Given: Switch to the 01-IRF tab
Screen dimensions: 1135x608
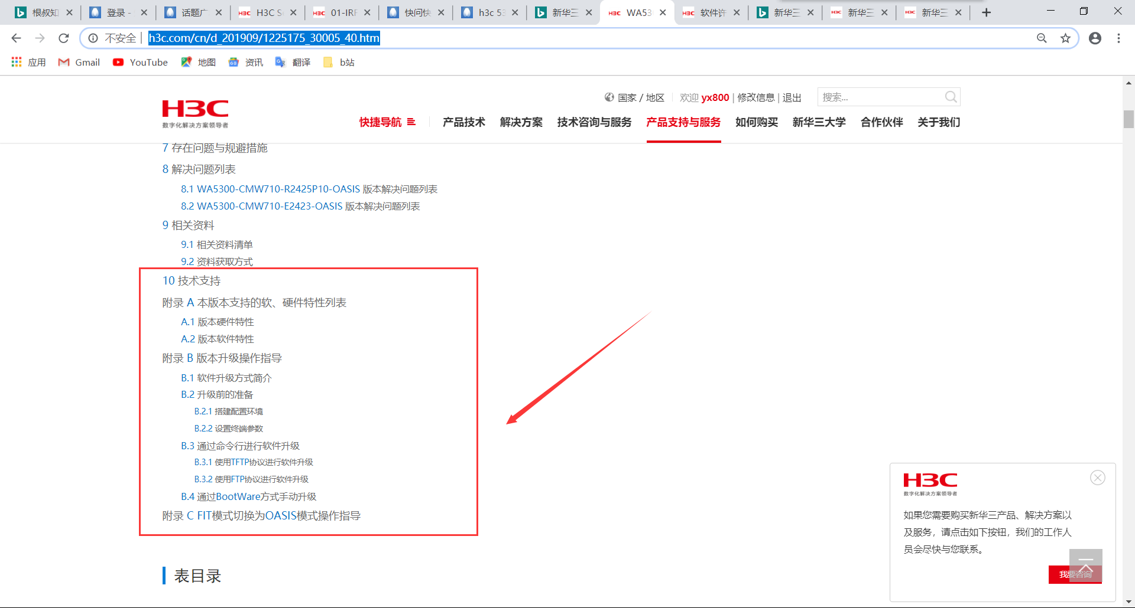Looking at the screenshot, I should (x=342, y=12).
